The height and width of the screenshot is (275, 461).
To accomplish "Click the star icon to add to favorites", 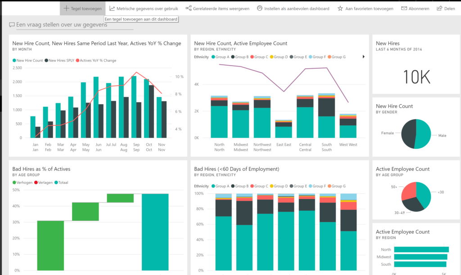I will 340,8.
